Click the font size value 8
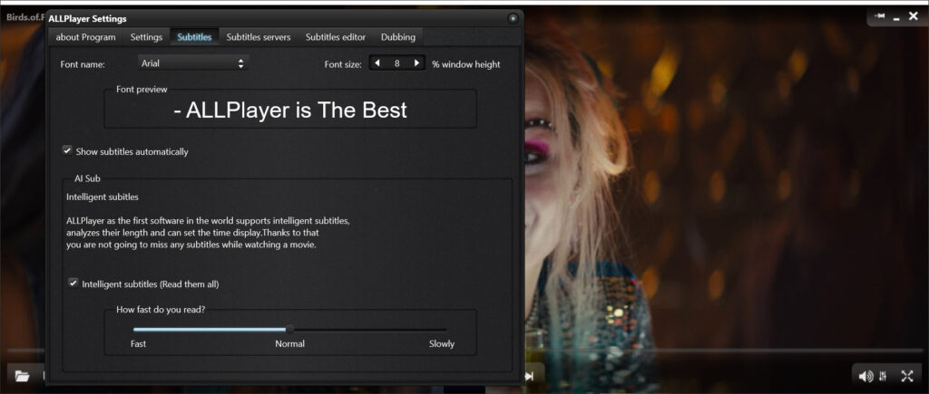Image resolution: width=929 pixels, height=394 pixels. 397,62
